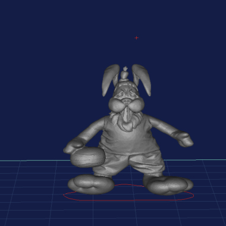Image resolution: width=226 pixels, height=226 pixels.
Task: Select the ball under the bunny's hand
Action: 88,157
